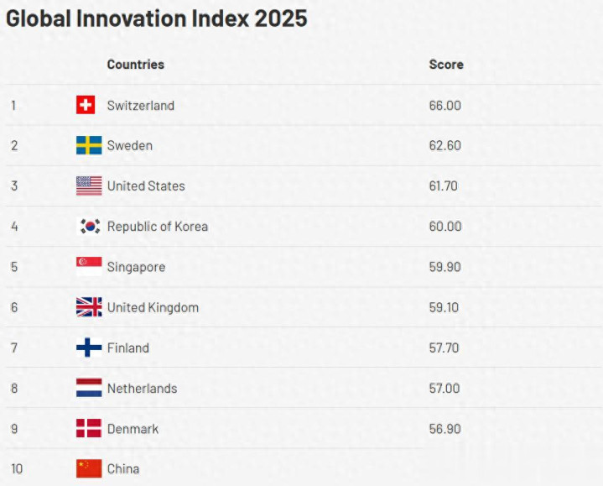Open the United Kingdom country name
This screenshot has height=486, width=603.
coord(153,308)
